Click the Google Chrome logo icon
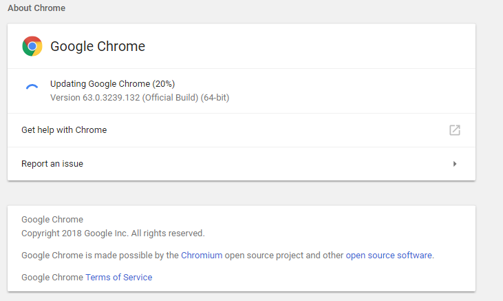The width and height of the screenshot is (503, 301). pos(32,47)
